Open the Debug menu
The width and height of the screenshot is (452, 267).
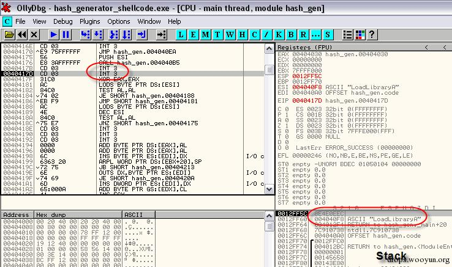tap(63, 21)
